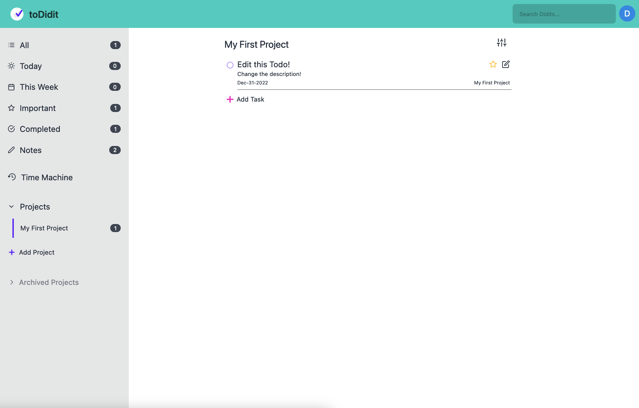
Task: Click the My First Project page heading
Action: coord(256,44)
